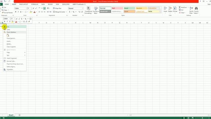The width and height of the screenshot is (211, 119).
Task: Open the DATA ribbon tab
Action: [43, 4]
